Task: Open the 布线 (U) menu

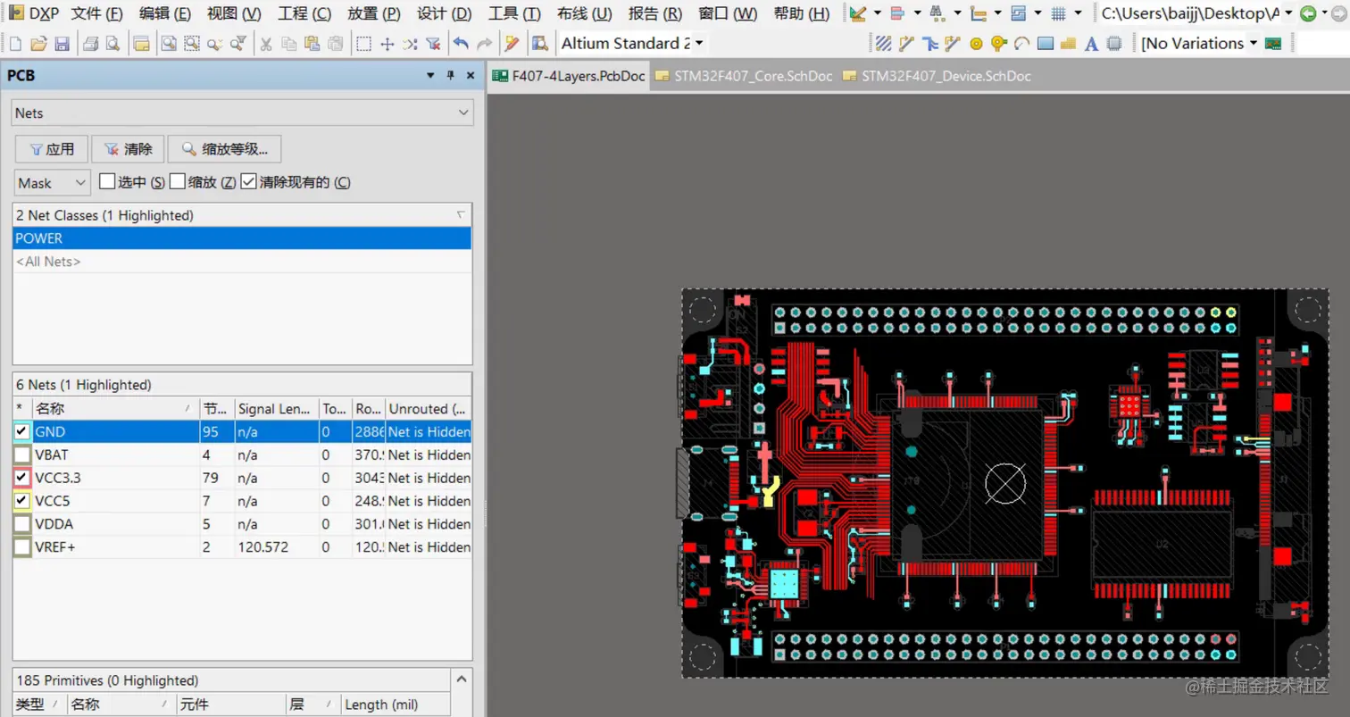Action: click(x=585, y=13)
